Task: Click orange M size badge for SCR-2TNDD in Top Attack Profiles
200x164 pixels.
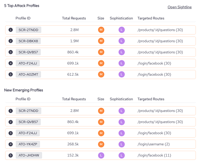Action: pos(101,30)
